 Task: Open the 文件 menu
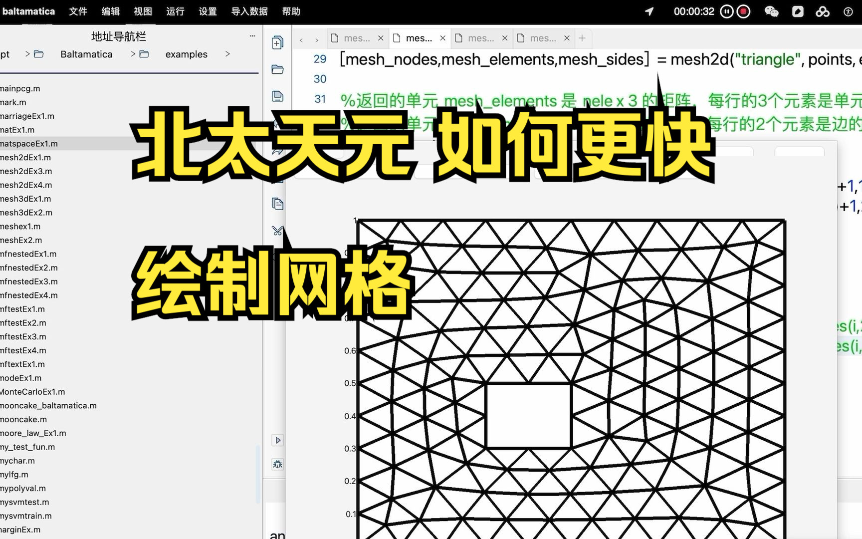[x=78, y=11]
